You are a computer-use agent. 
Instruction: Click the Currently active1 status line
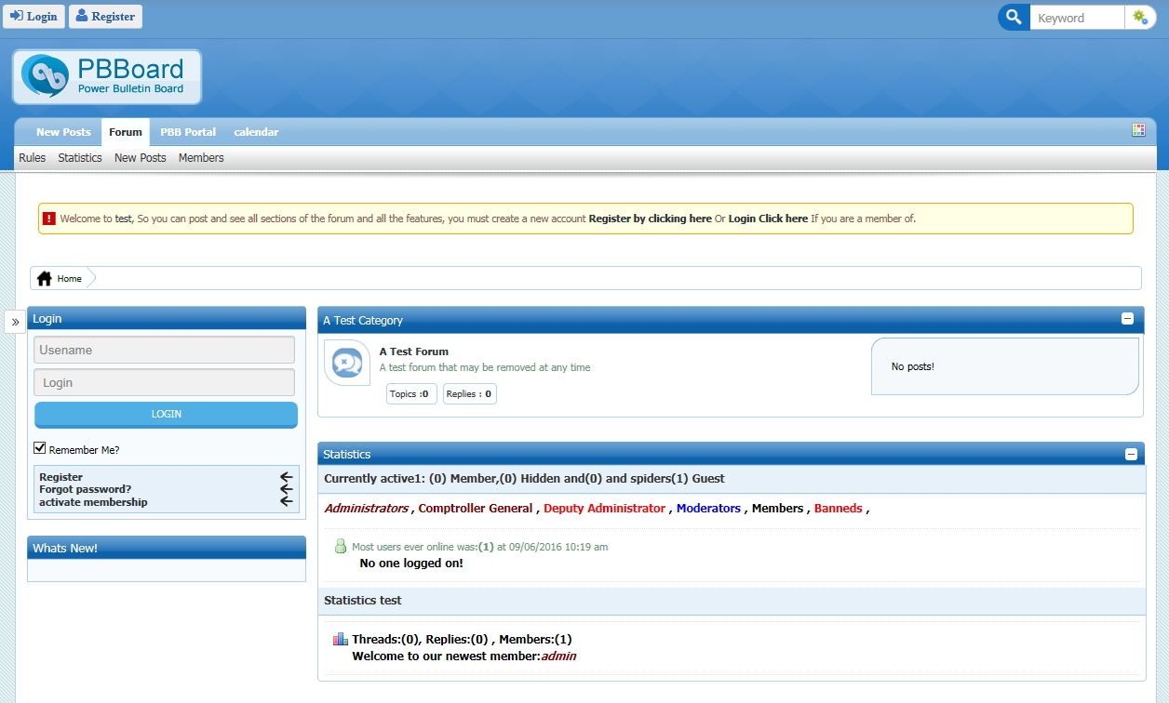[x=524, y=479]
